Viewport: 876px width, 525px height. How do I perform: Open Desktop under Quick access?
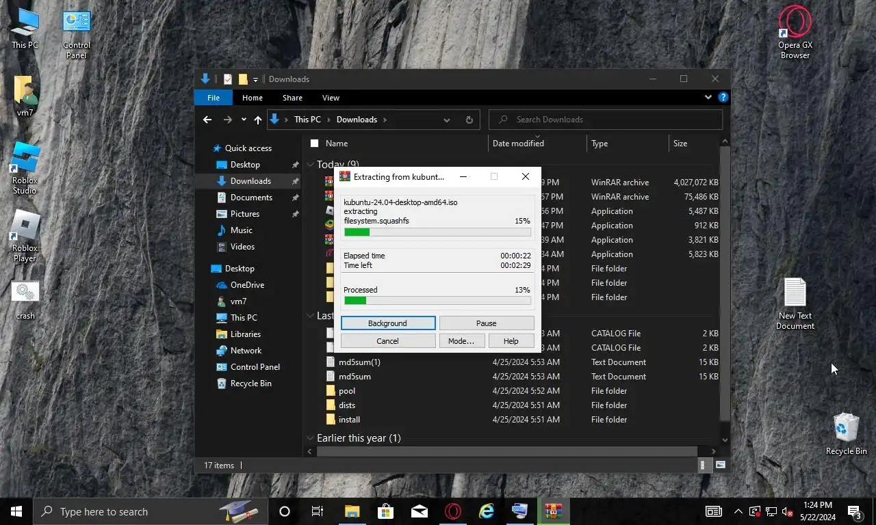pos(245,165)
